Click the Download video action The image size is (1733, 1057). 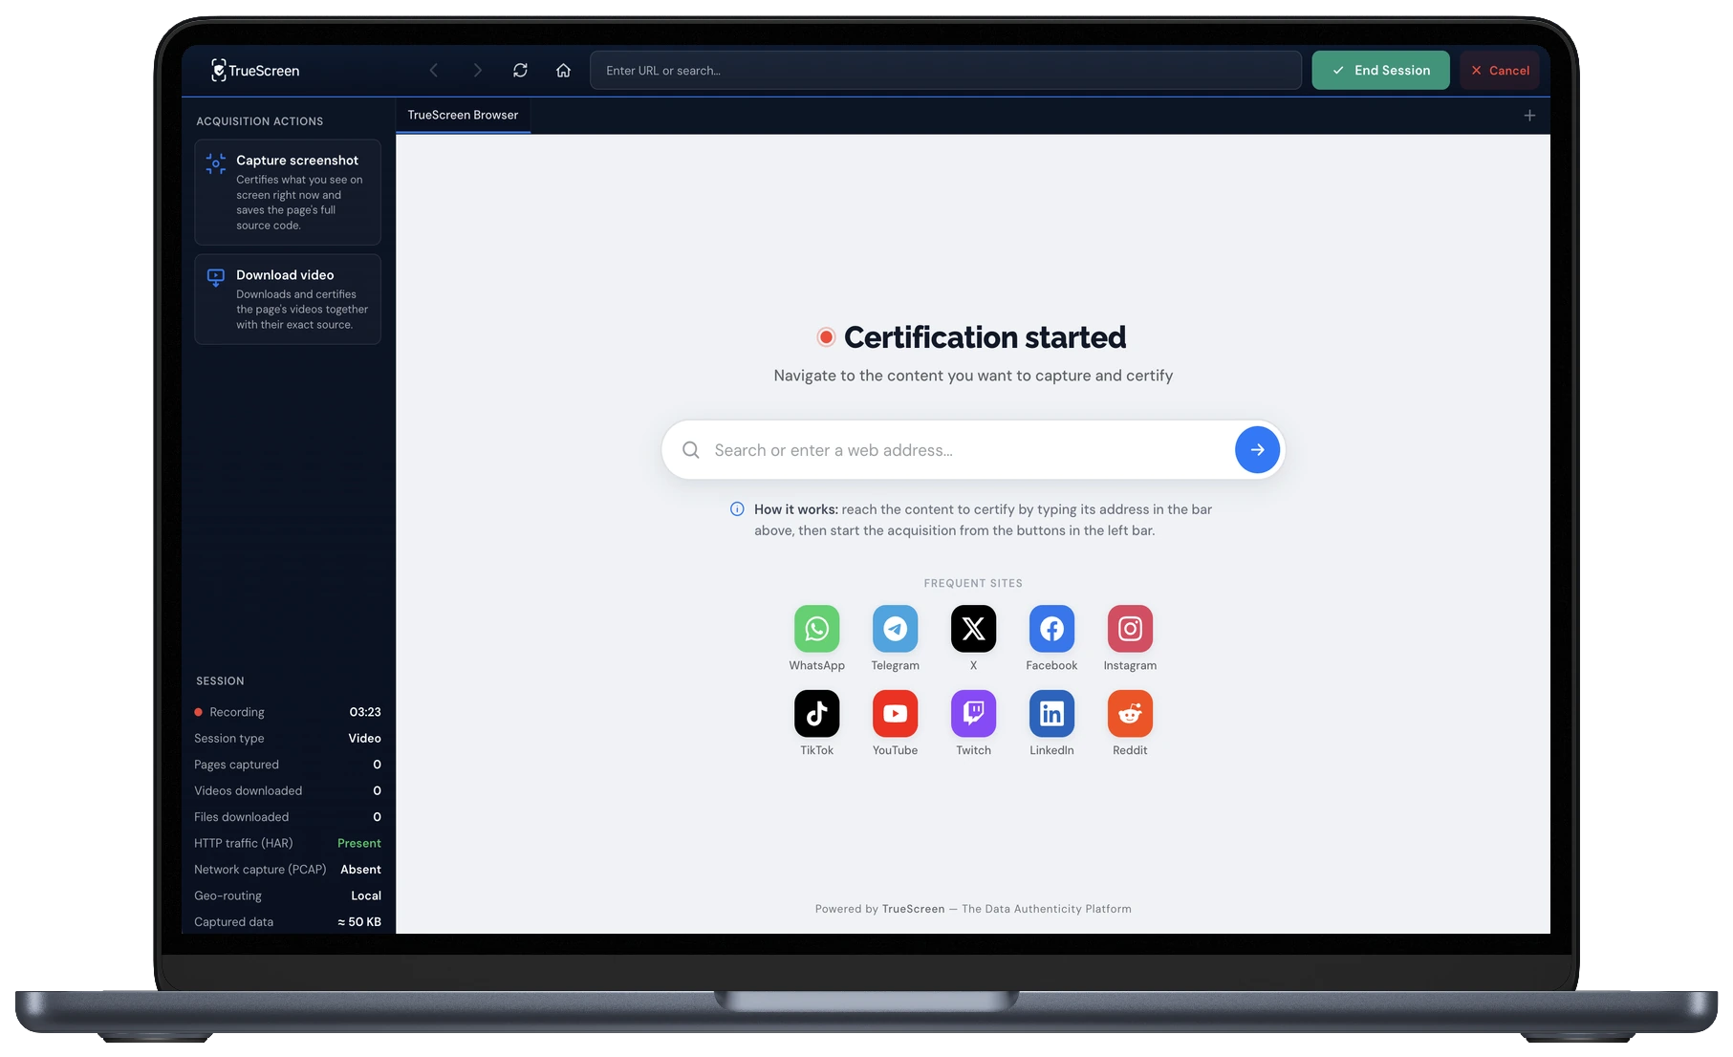tap(288, 299)
